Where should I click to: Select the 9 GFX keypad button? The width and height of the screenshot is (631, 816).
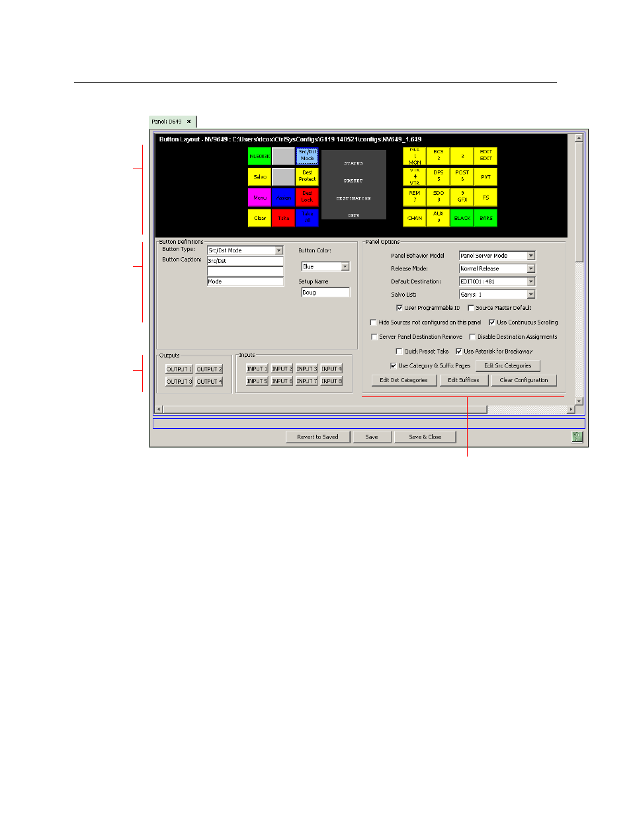point(462,197)
